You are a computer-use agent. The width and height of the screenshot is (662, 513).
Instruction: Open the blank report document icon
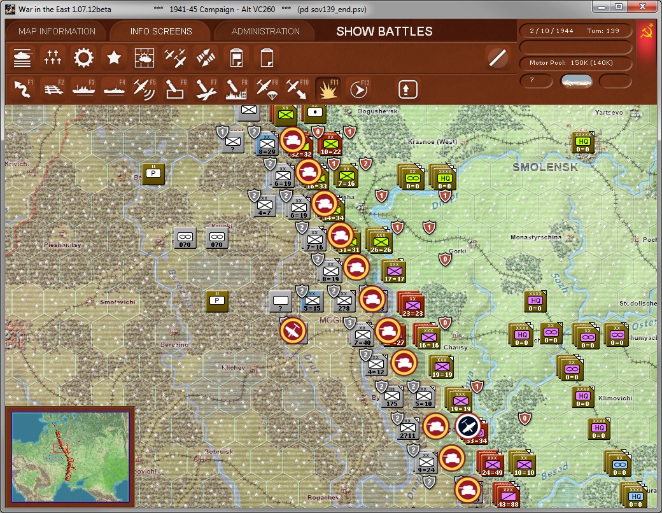coord(267,58)
